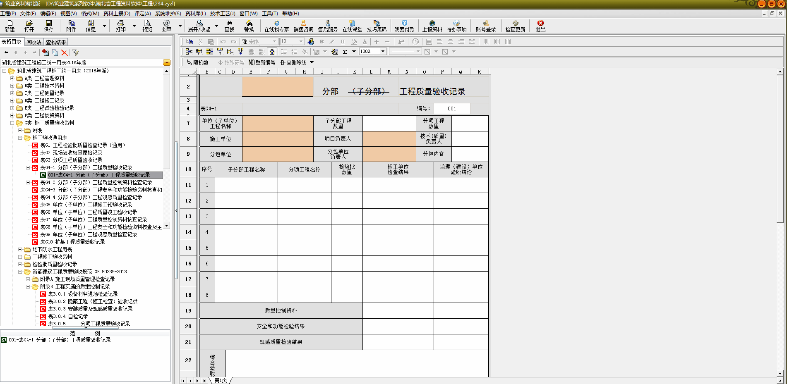This screenshot has height=384, width=787.
Task: Open the zoom 100% dropdown
Action: (x=383, y=52)
